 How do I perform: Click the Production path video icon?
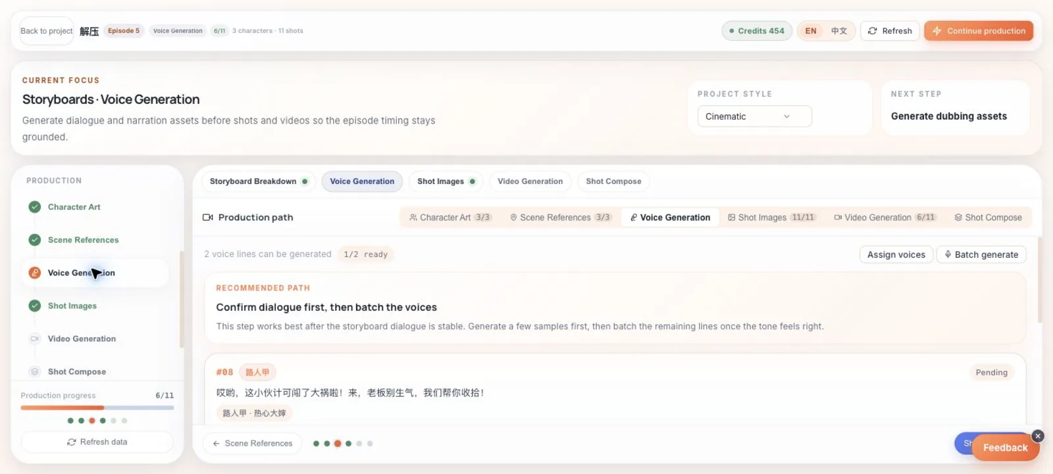(x=208, y=218)
